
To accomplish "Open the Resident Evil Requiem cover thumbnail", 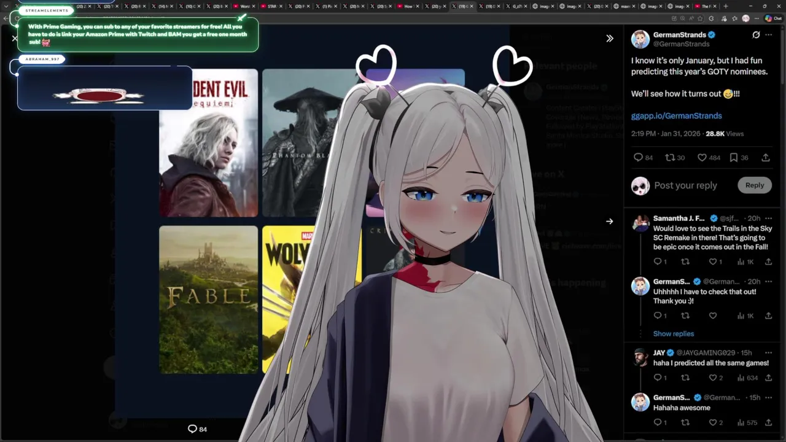I will pos(209,142).
